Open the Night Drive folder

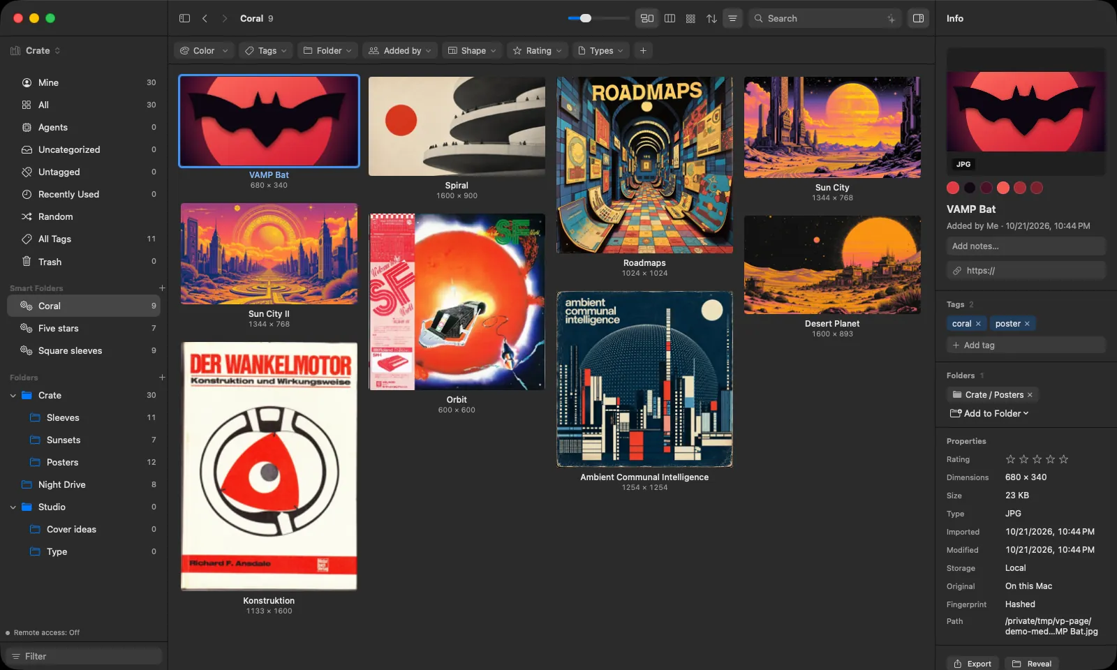84,484
